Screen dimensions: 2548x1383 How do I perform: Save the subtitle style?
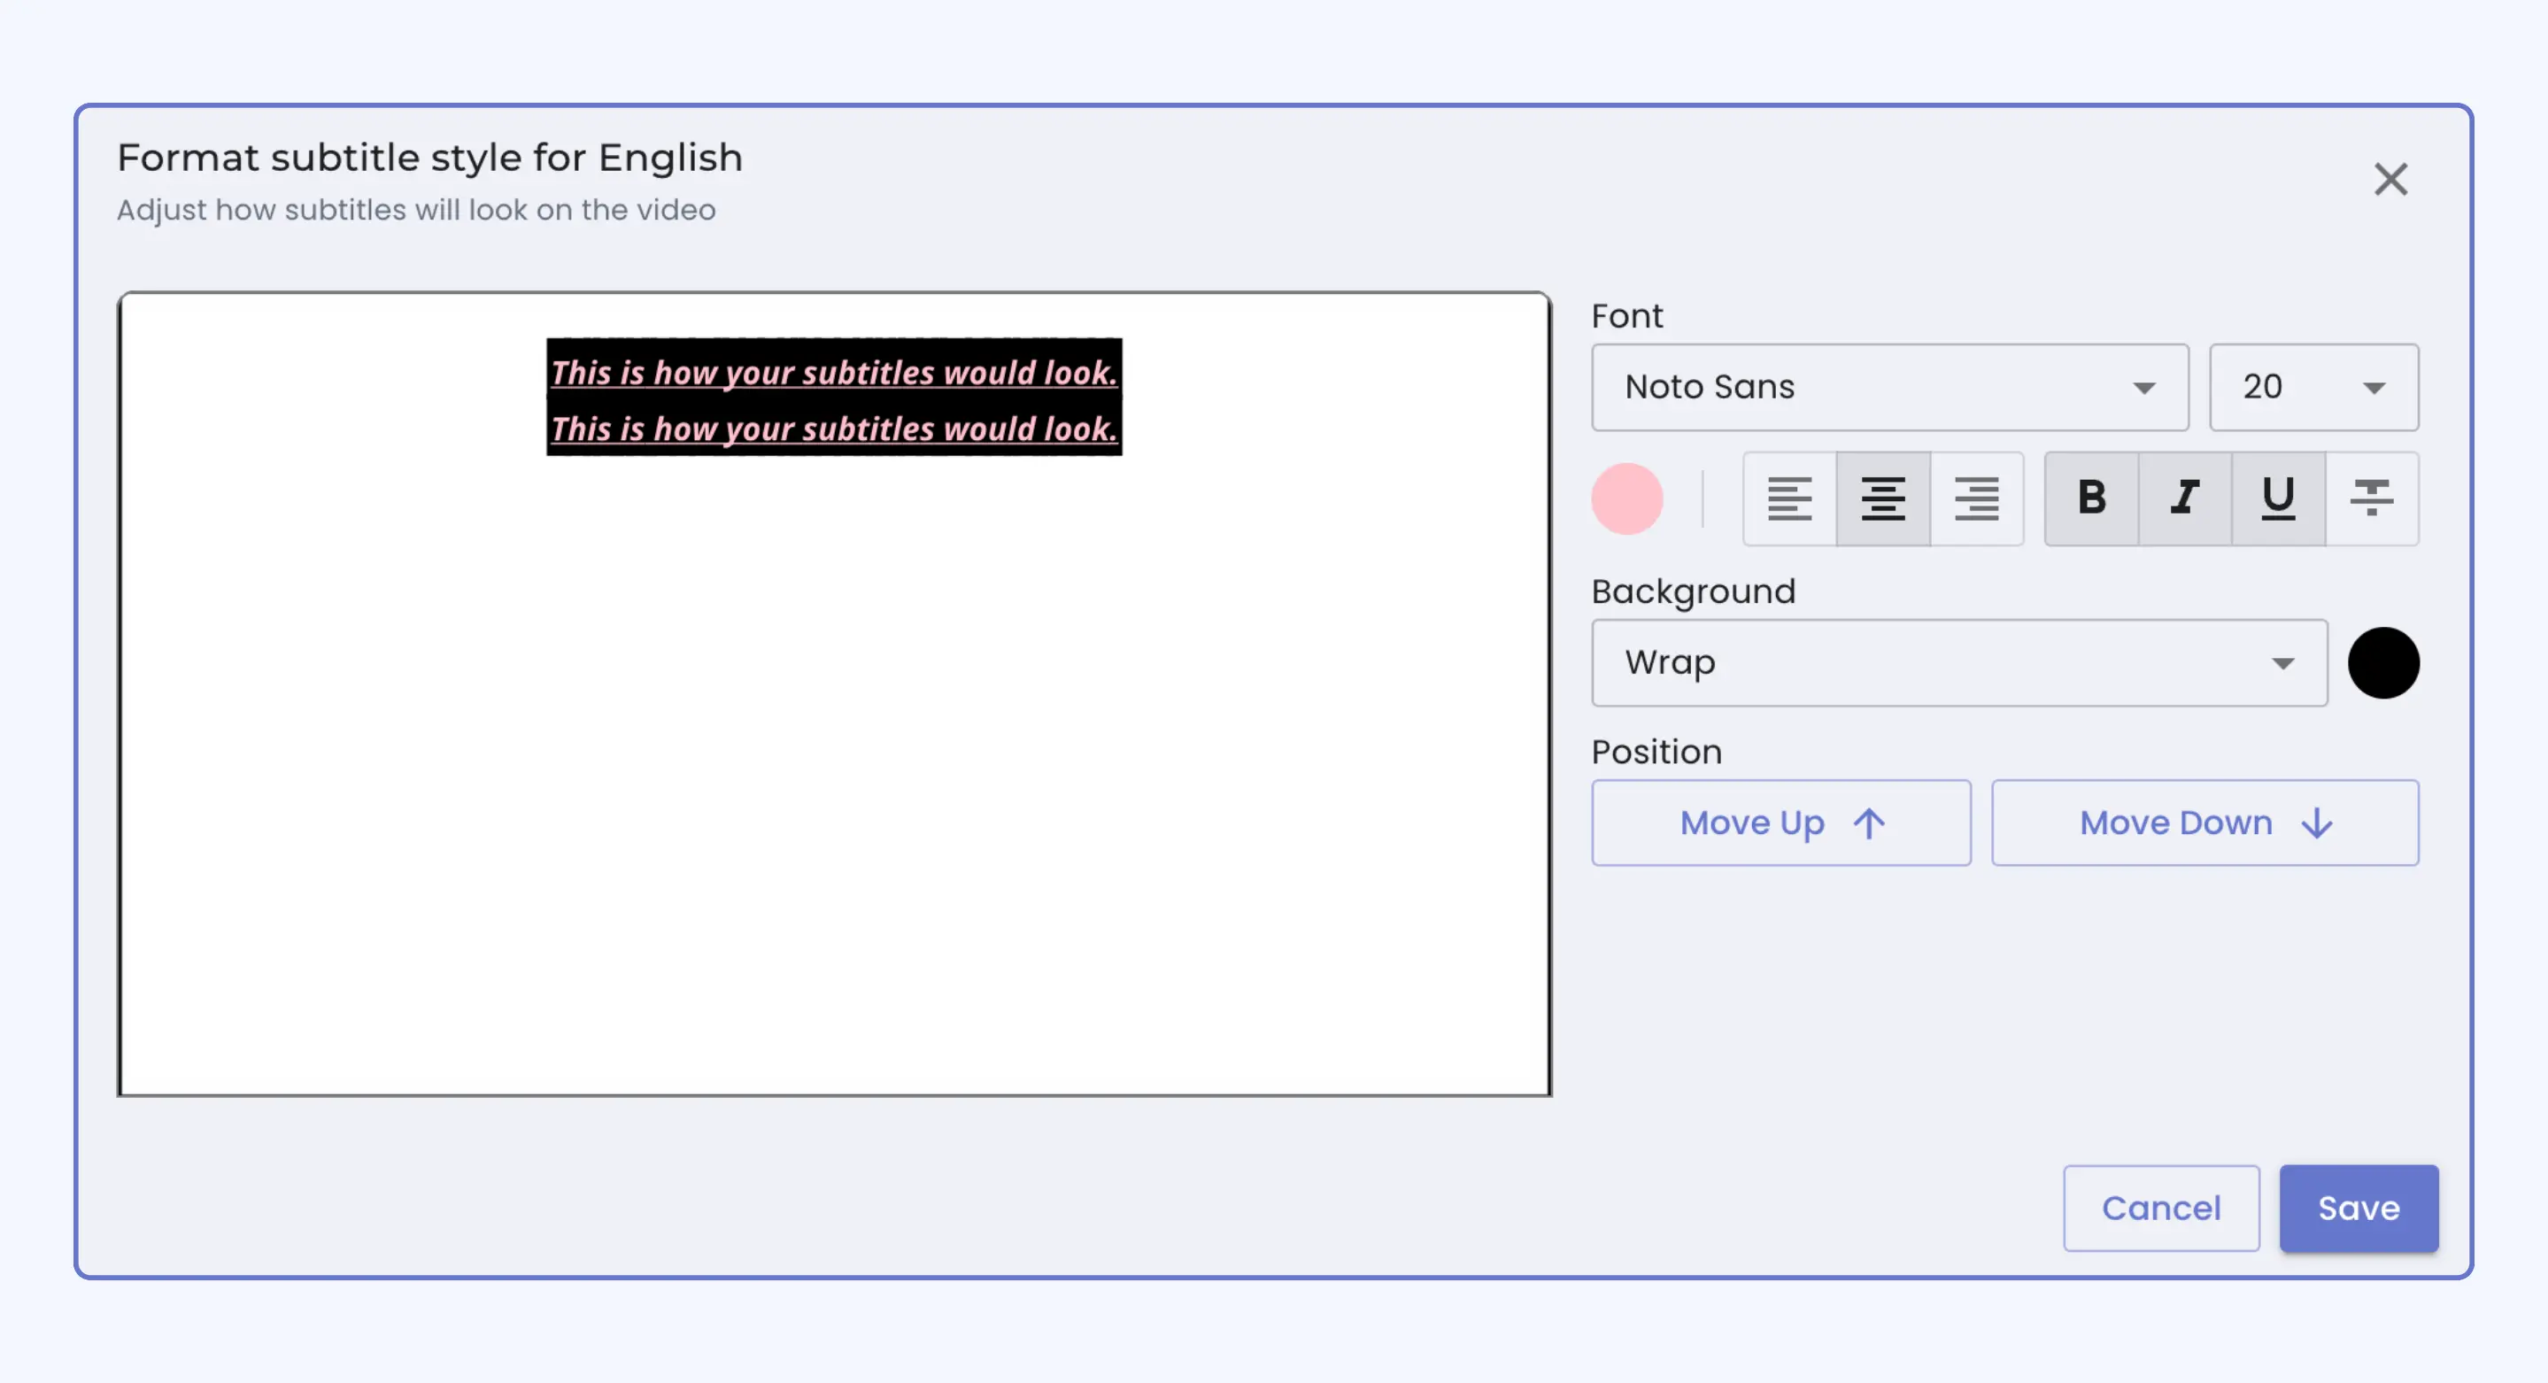pyautogui.click(x=2359, y=1208)
